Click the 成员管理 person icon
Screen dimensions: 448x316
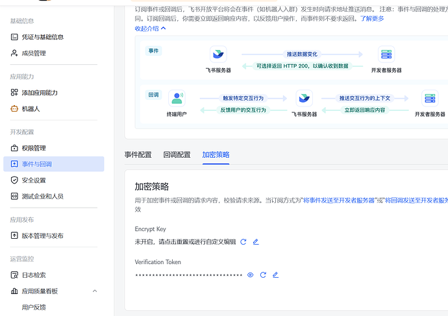pos(14,53)
